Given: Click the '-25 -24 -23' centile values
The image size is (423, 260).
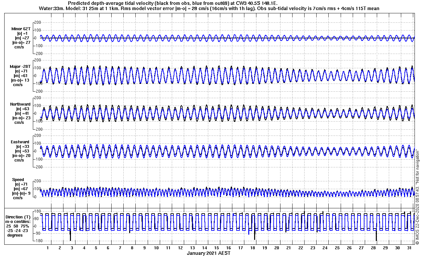Looking at the screenshot, I should point(18,230).
